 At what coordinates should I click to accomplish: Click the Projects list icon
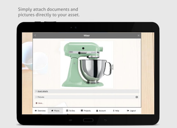(x=82, y=110)
